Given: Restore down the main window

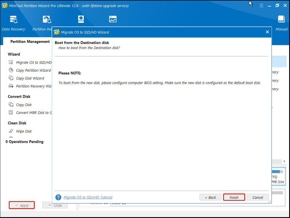Looking at the screenshot, I should point(277,6).
